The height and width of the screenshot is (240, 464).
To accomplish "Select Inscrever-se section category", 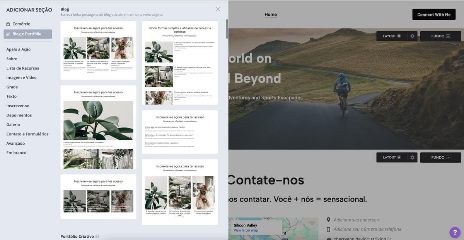I will pos(17,106).
